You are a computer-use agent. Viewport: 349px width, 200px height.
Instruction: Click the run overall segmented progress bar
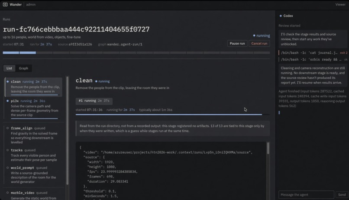click(136, 53)
